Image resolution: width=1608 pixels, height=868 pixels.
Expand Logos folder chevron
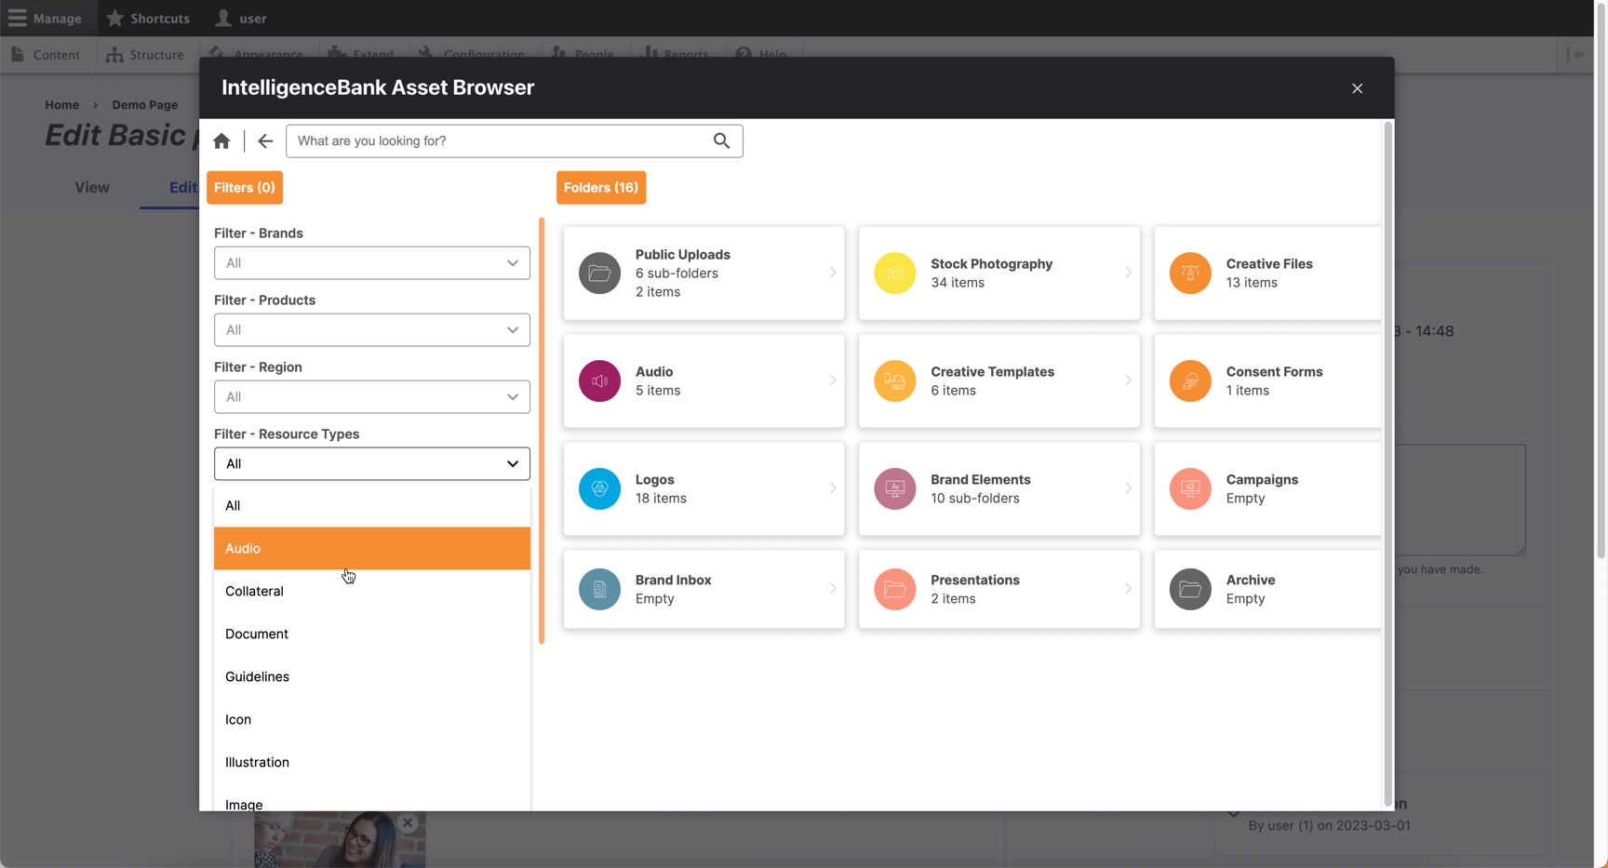tap(833, 488)
